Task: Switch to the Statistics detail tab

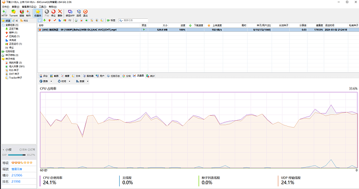Action: point(151,76)
